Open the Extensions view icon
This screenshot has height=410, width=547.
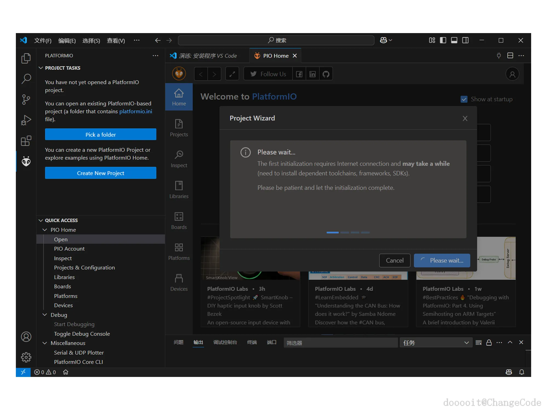[26, 141]
